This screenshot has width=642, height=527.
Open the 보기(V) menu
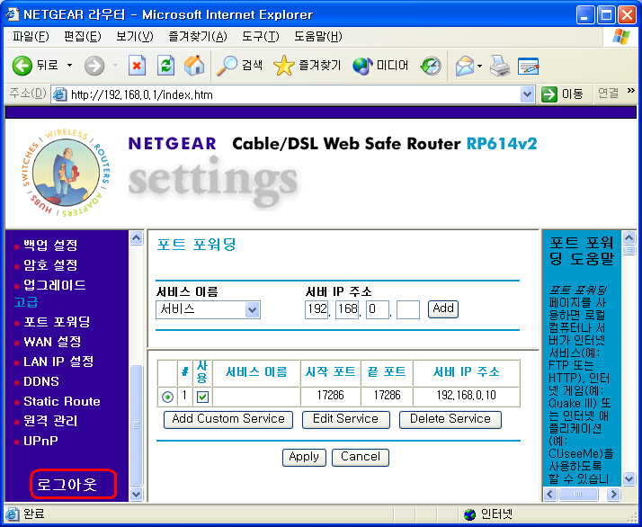coord(134,37)
